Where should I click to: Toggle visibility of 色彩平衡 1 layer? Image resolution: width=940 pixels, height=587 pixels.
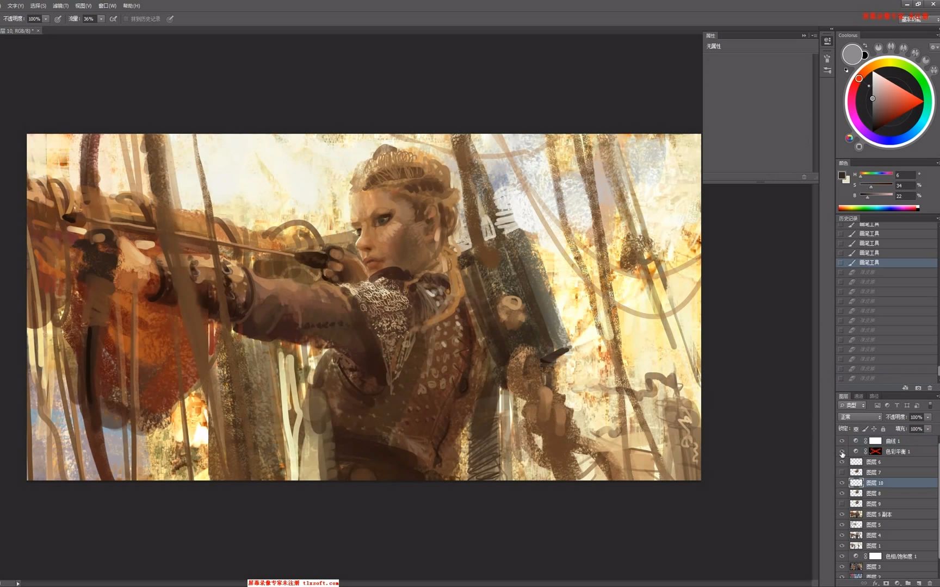pos(842,451)
